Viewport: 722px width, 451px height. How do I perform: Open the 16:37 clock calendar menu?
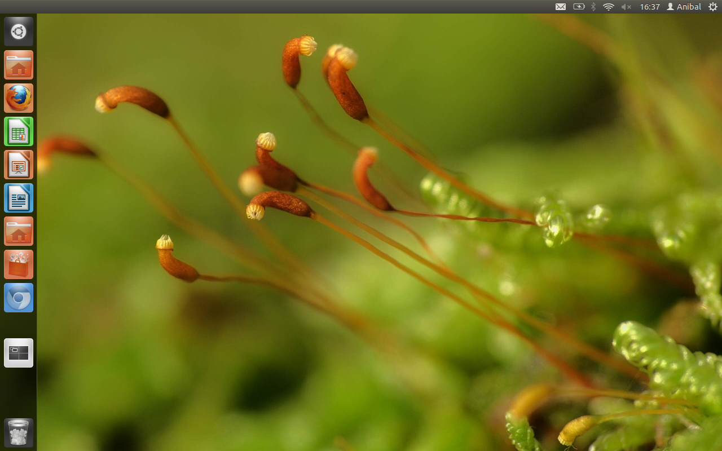click(650, 7)
